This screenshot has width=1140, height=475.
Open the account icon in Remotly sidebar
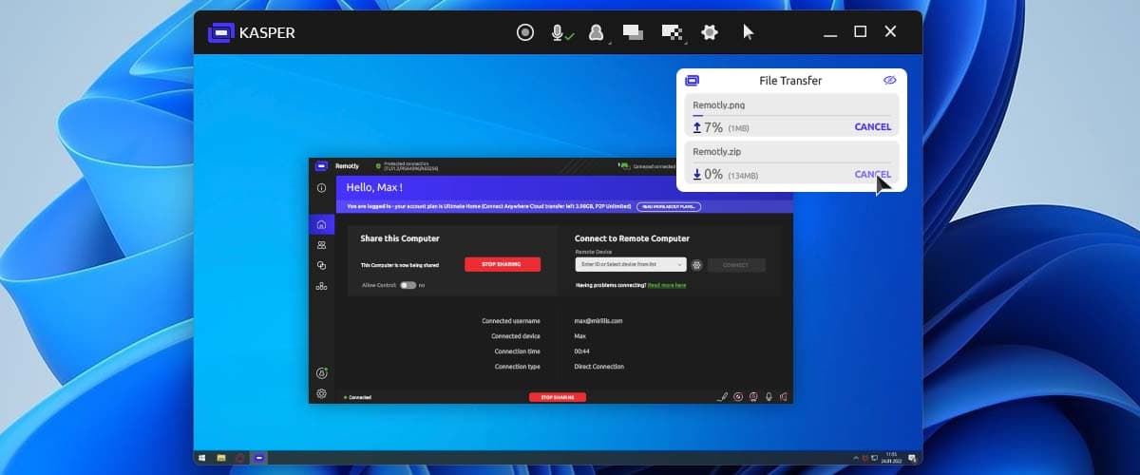point(321,373)
